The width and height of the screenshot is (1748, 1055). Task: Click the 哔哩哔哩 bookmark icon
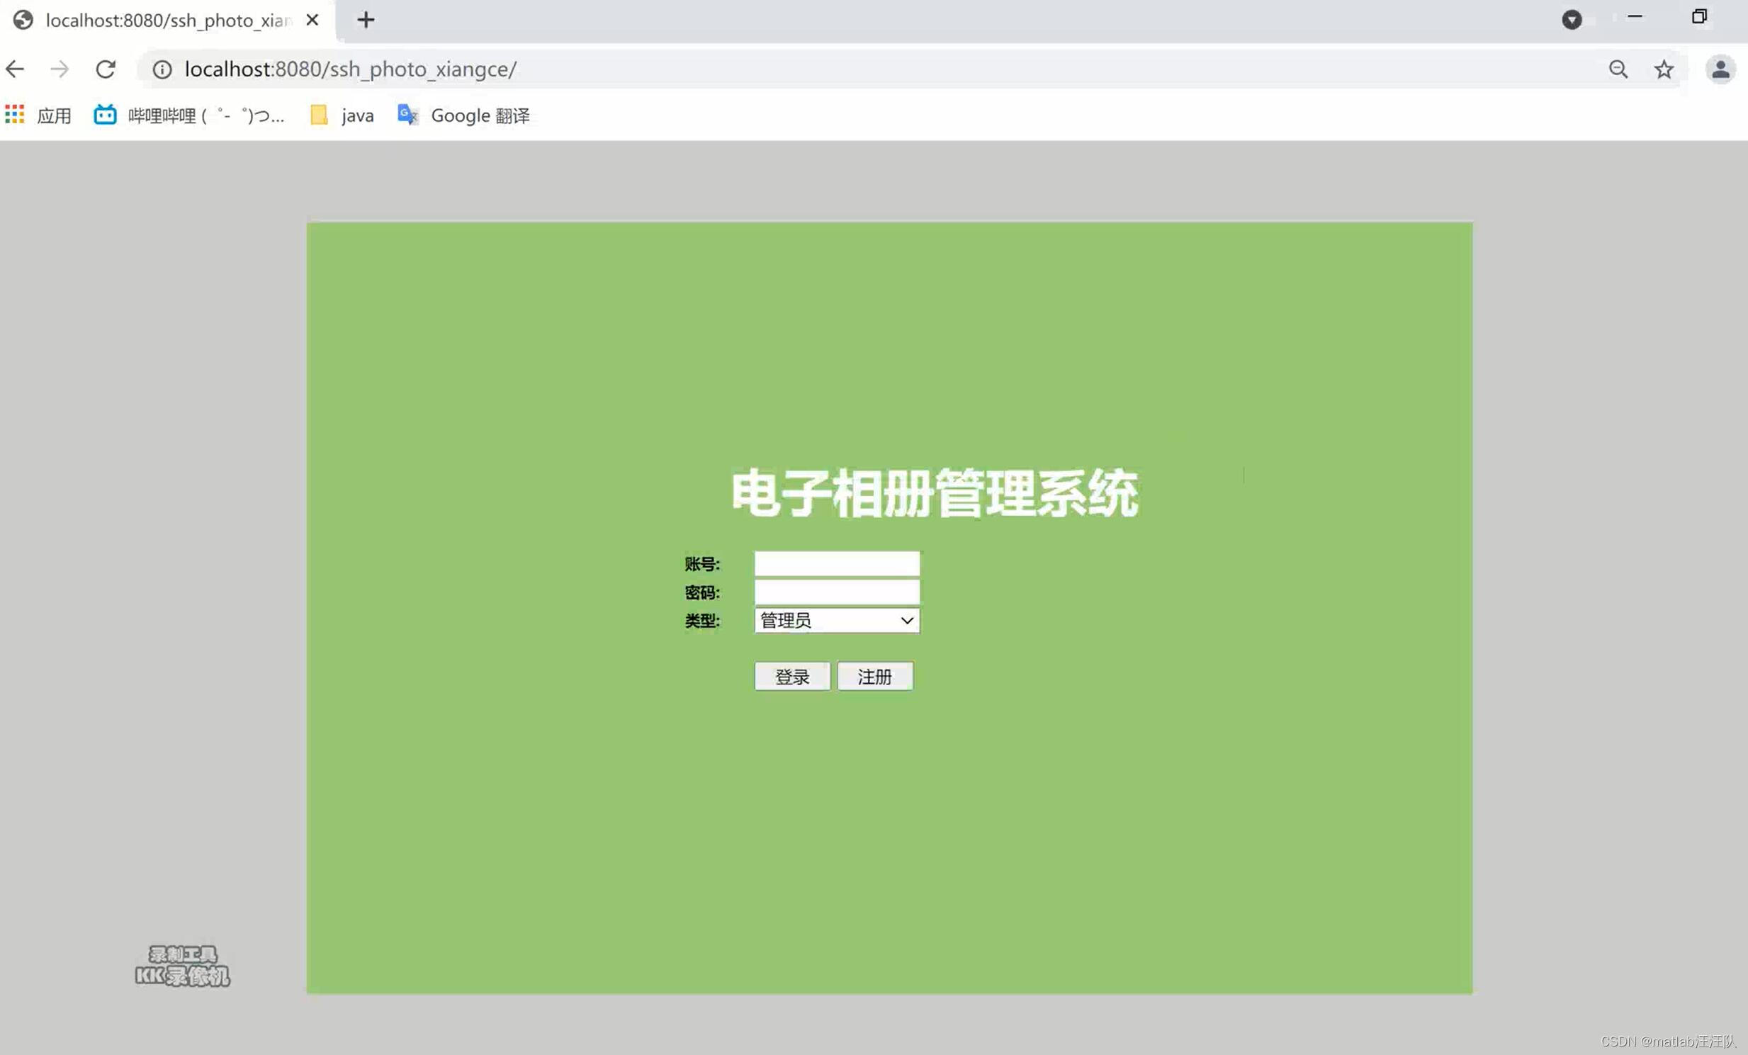click(x=104, y=114)
